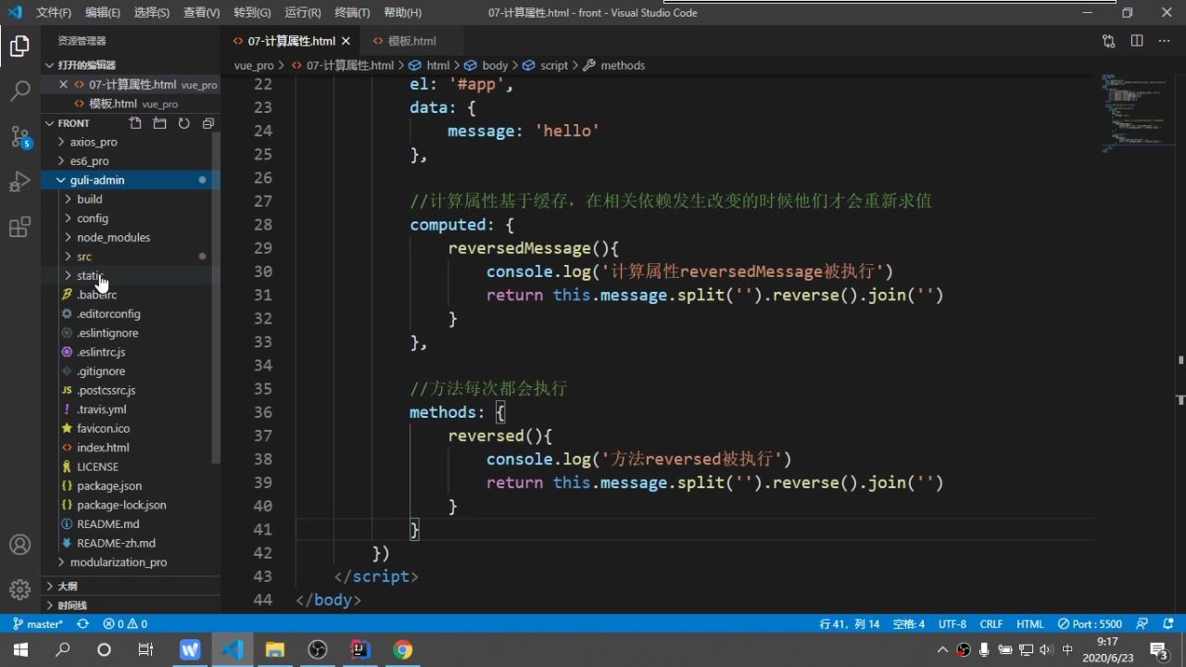Open WPS Writer from the taskbar
Screen dimensions: 1186x667
pos(190,649)
